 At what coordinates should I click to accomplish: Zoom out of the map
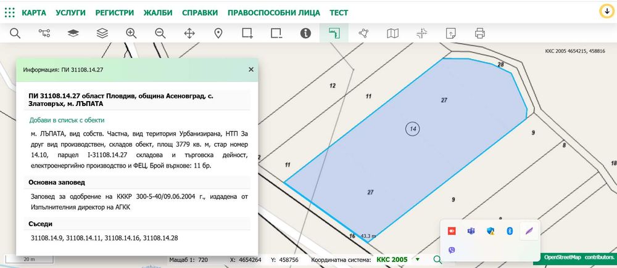pos(160,33)
